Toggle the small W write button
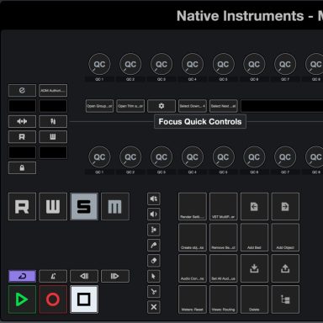The height and width of the screenshot is (323, 323). 53,137
